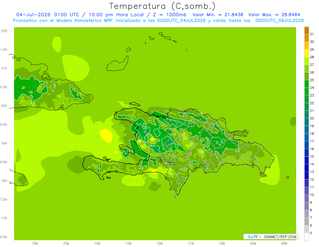Image resolution: width=319 pixels, height=247 pixels.
Task: Click legend value '11' on the colorbar
Action: (x=312, y=187)
